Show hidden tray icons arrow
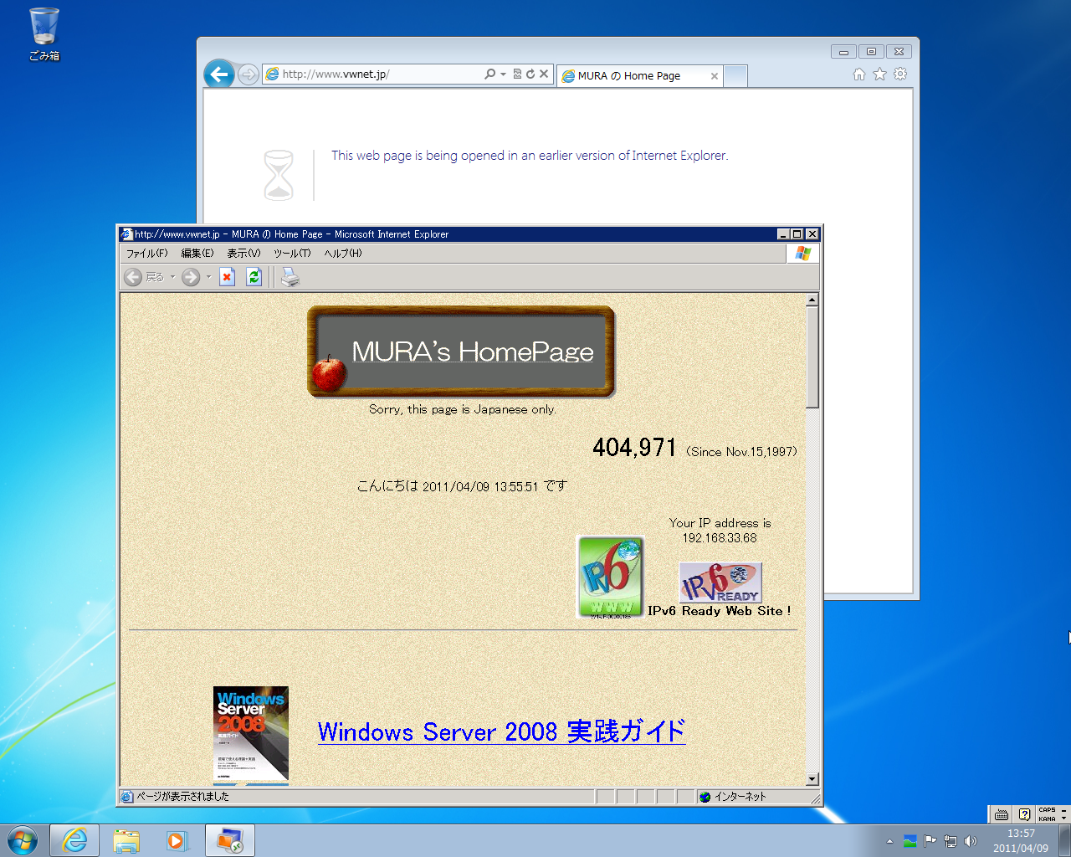The width and height of the screenshot is (1071, 857). tap(889, 841)
